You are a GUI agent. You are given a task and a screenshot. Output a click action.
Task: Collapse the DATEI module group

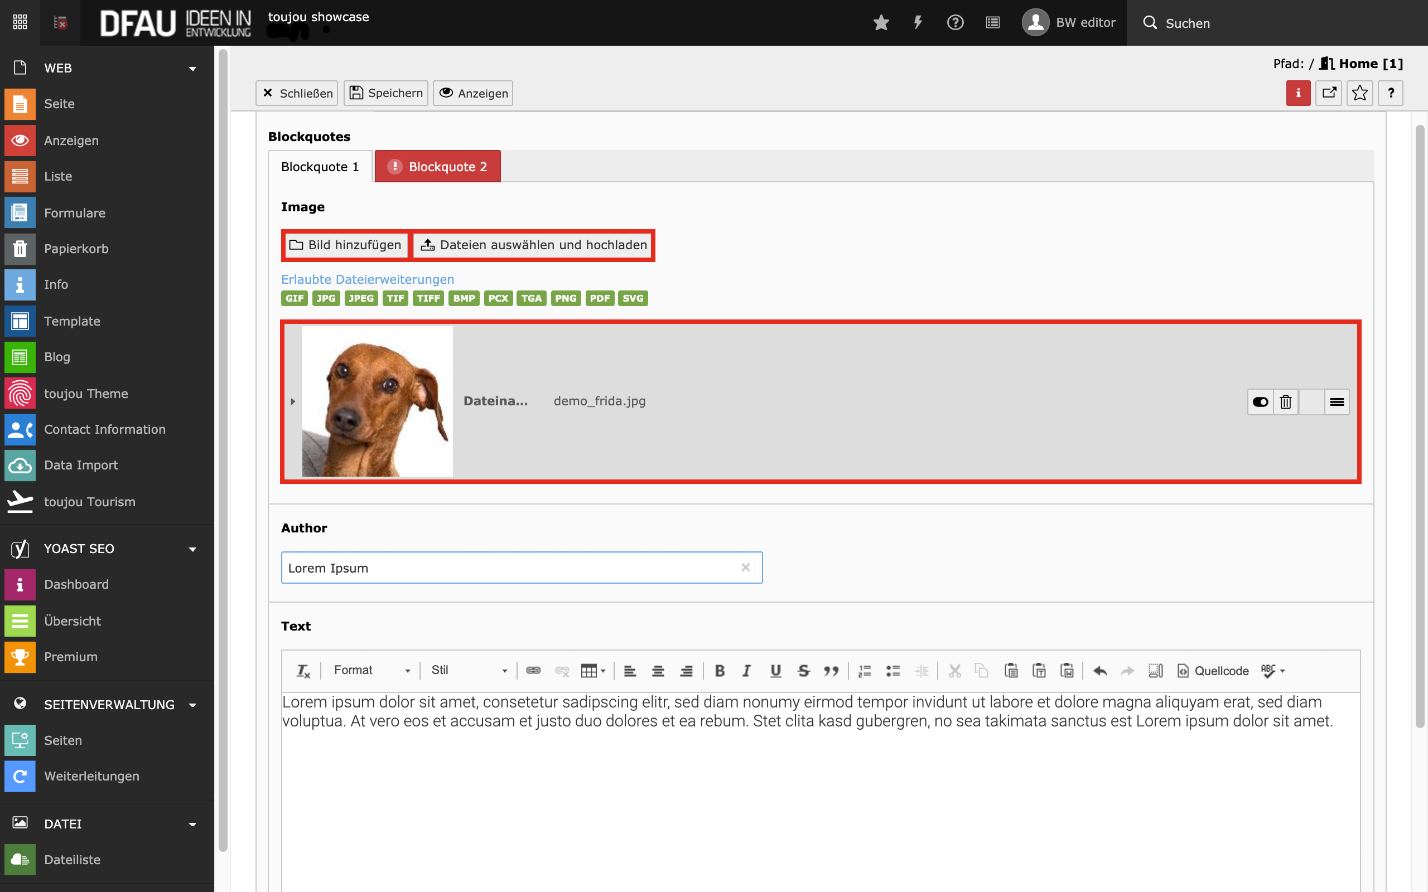(192, 824)
